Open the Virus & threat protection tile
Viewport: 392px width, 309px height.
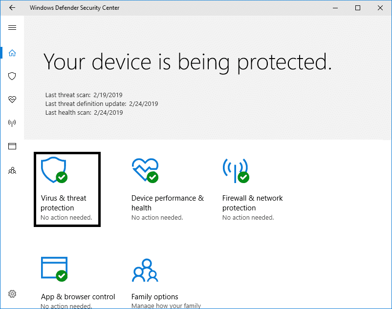click(x=67, y=189)
